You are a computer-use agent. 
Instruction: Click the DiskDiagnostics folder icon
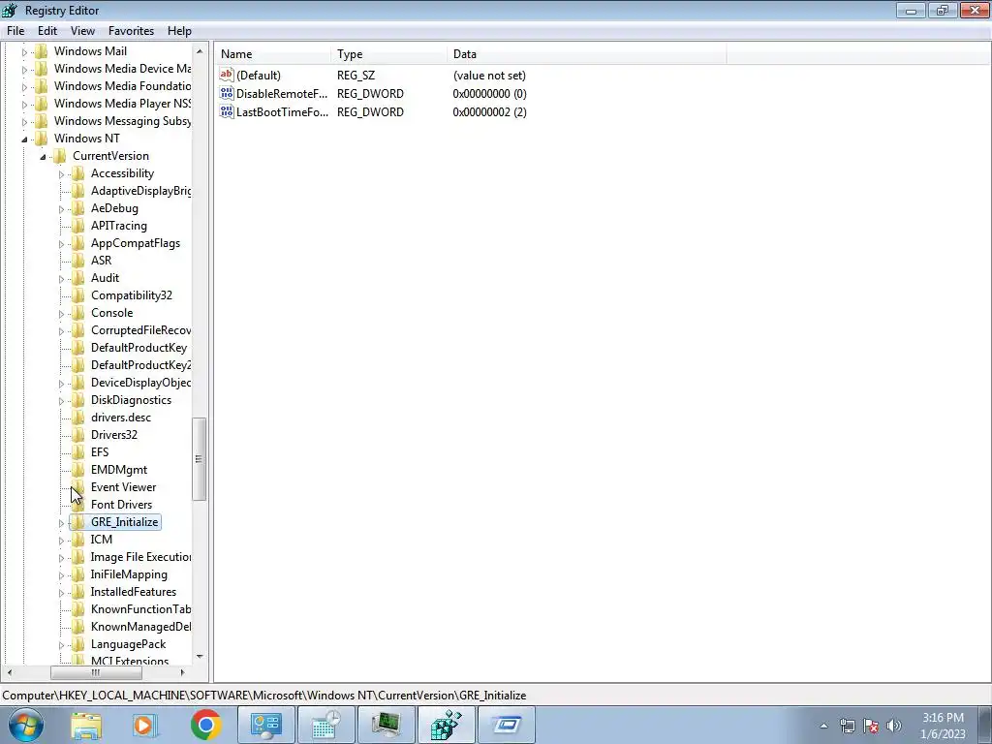[x=77, y=400]
